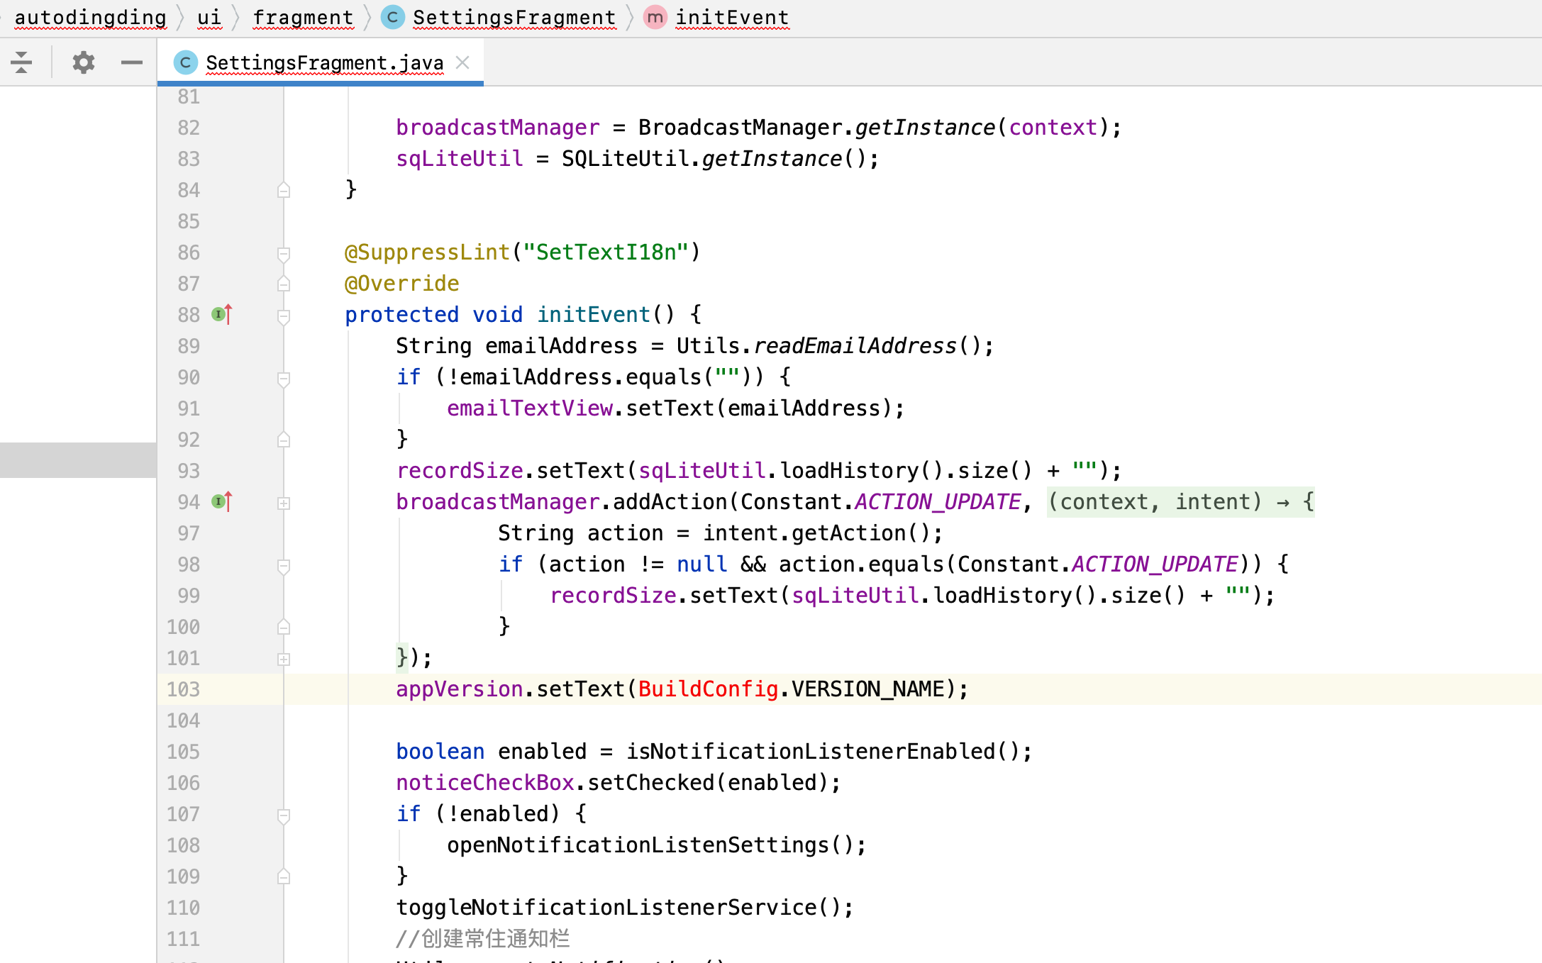The height and width of the screenshot is (963, 1542).
Task: Collapse the fold marker at line 98
Action: (284, 565)
